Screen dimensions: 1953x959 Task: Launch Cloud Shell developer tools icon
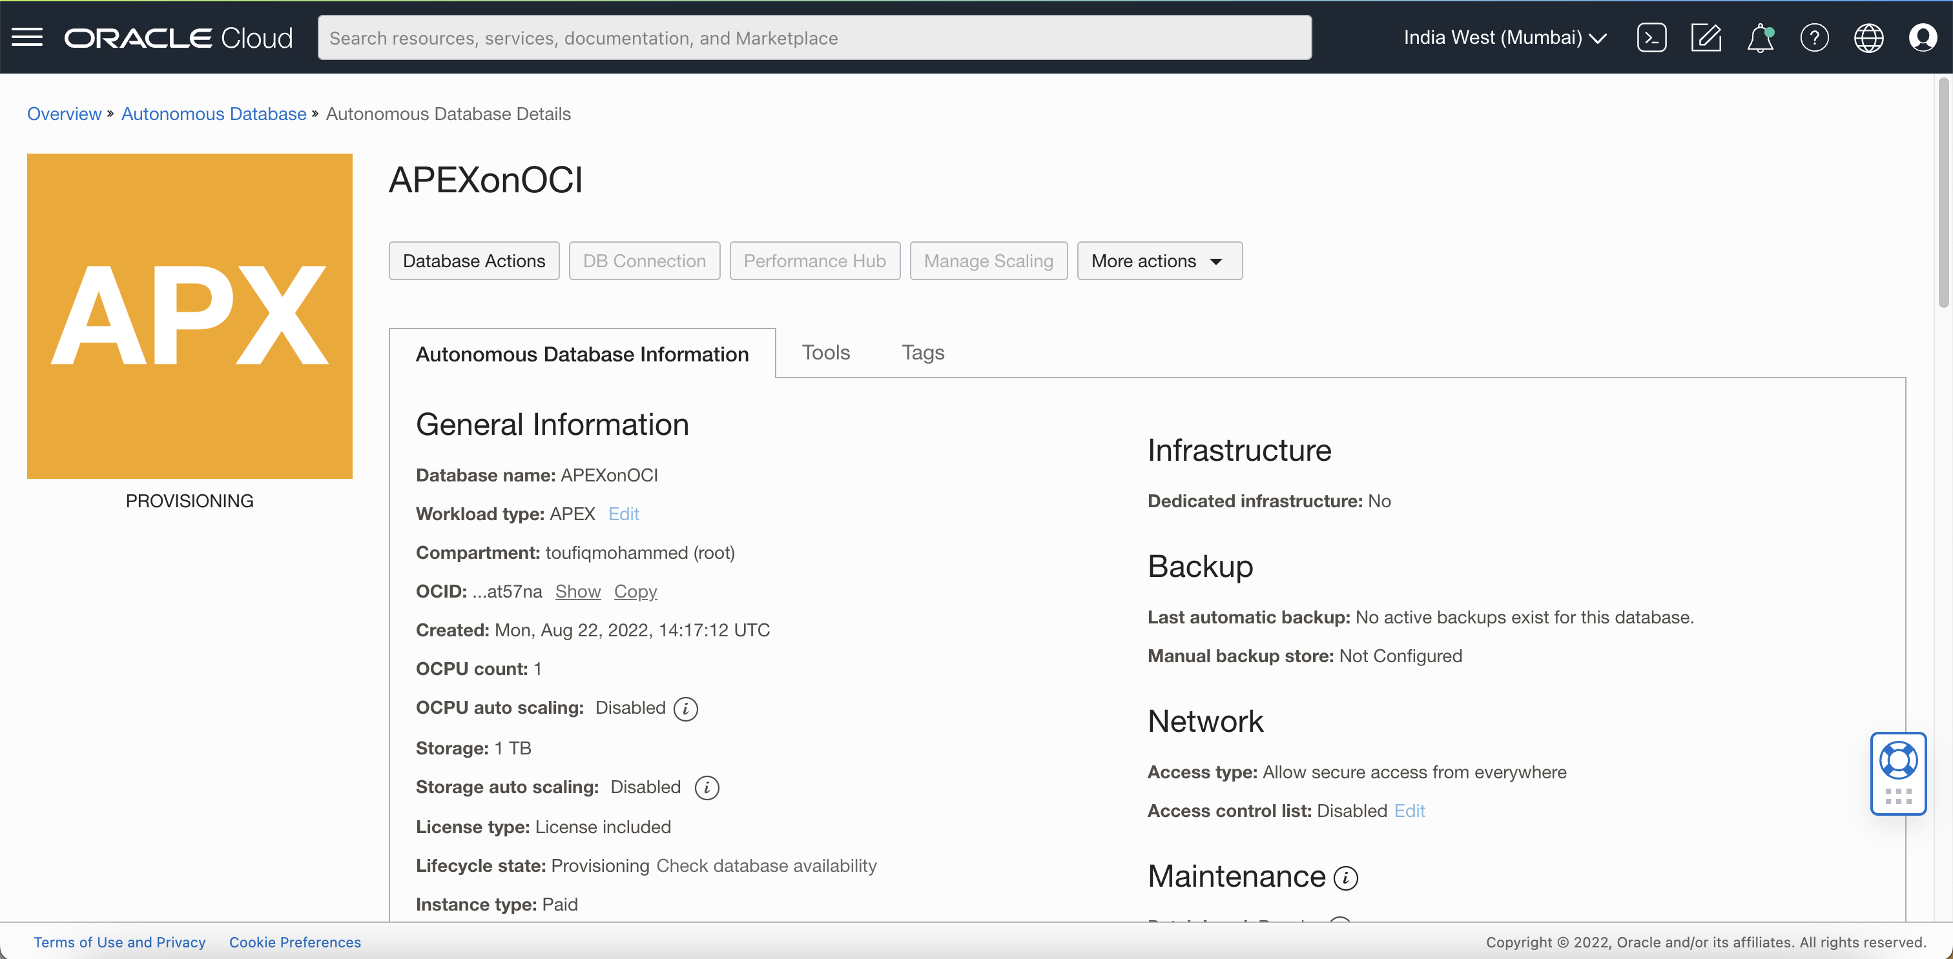tap(1651, 37)
